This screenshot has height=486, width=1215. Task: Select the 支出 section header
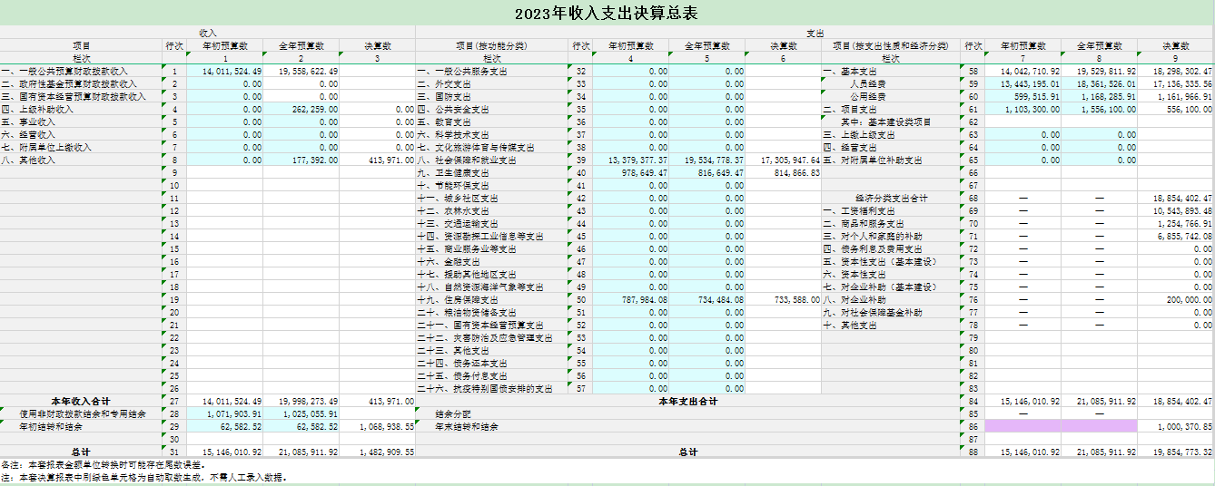[x=815, y=33]
